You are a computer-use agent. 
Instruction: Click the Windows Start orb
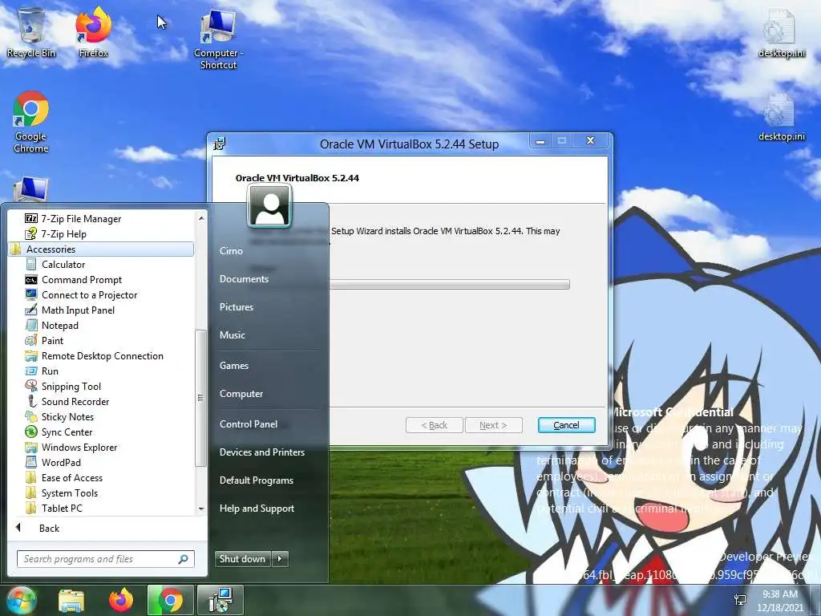coord(21,600)
